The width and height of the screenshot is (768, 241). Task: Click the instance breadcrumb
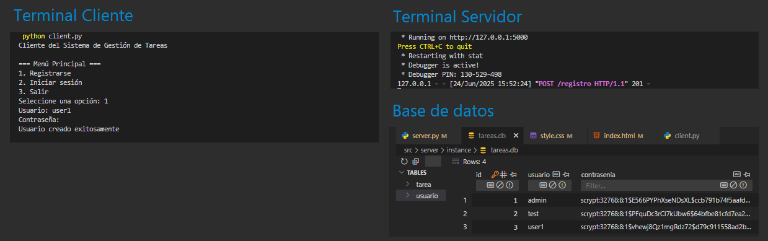pyautogui.click(x=459, y=150)
